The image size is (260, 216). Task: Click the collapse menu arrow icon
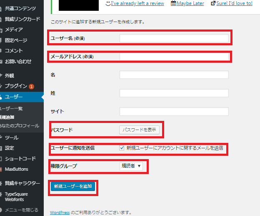1,210
